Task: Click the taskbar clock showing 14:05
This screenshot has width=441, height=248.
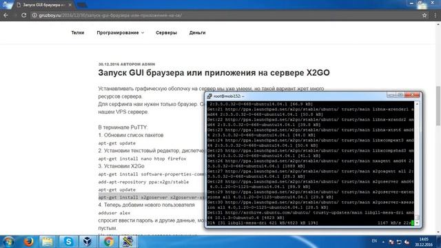Action: 424,242
